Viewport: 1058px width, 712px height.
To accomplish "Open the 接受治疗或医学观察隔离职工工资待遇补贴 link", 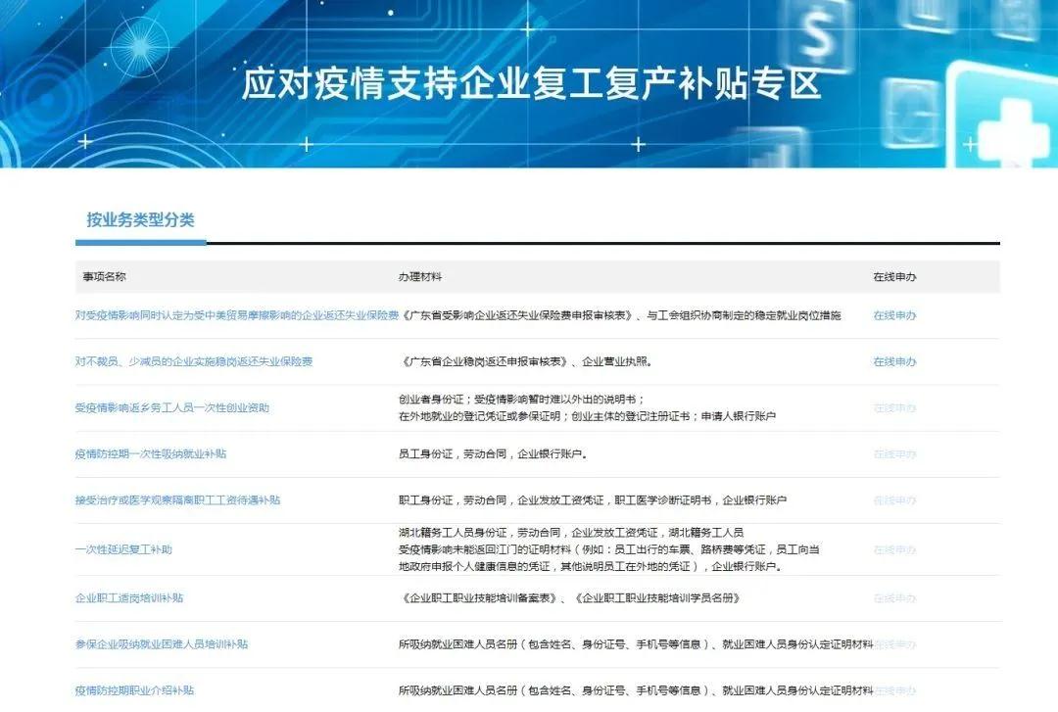I will click(177, 499).
